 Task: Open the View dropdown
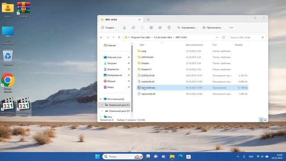[x=213, y=28]
